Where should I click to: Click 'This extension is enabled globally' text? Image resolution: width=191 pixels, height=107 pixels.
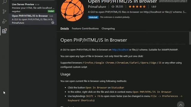click(115, 17)
